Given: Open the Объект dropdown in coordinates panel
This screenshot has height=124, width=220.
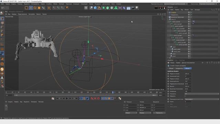Looking at the screenshot, I should point(131,113).
